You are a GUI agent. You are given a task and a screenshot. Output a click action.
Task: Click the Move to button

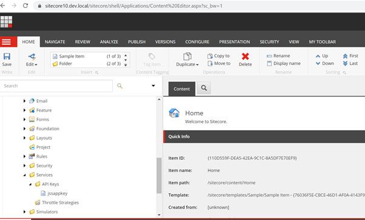(x=219, y=63)
